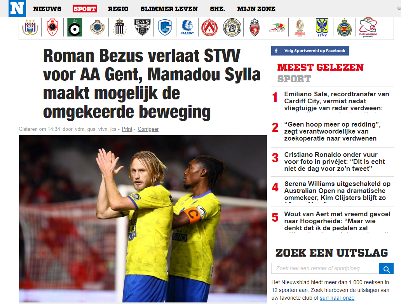The image size is (401, 304).
Task: Click the Print link
Action: (127, 129)
